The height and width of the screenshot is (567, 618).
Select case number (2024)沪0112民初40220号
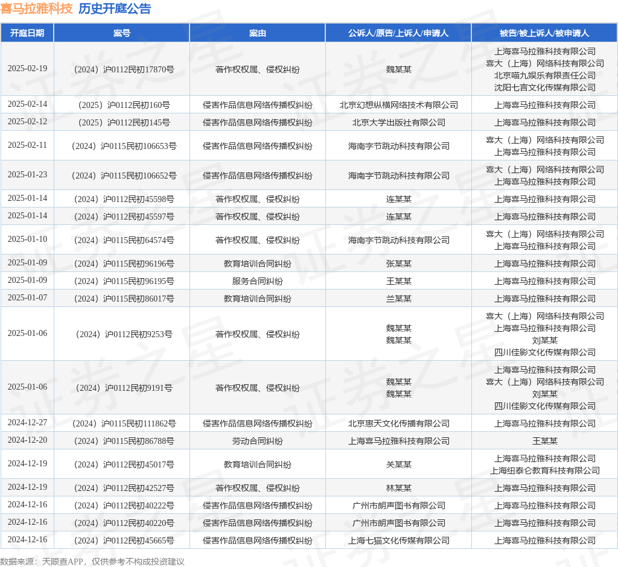124,523
